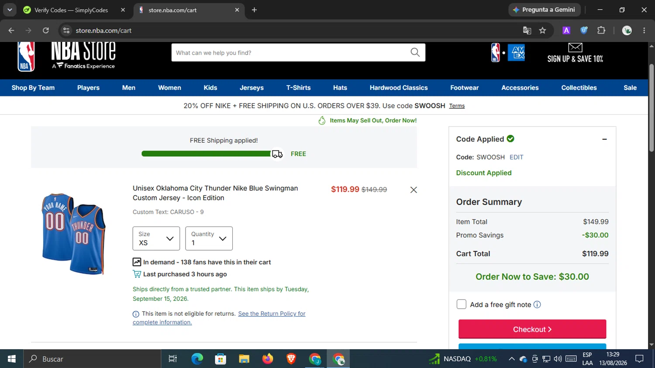The image size is (655, 368).
Task: Click the Thunder jersey product title
Action: click(215, 193)
